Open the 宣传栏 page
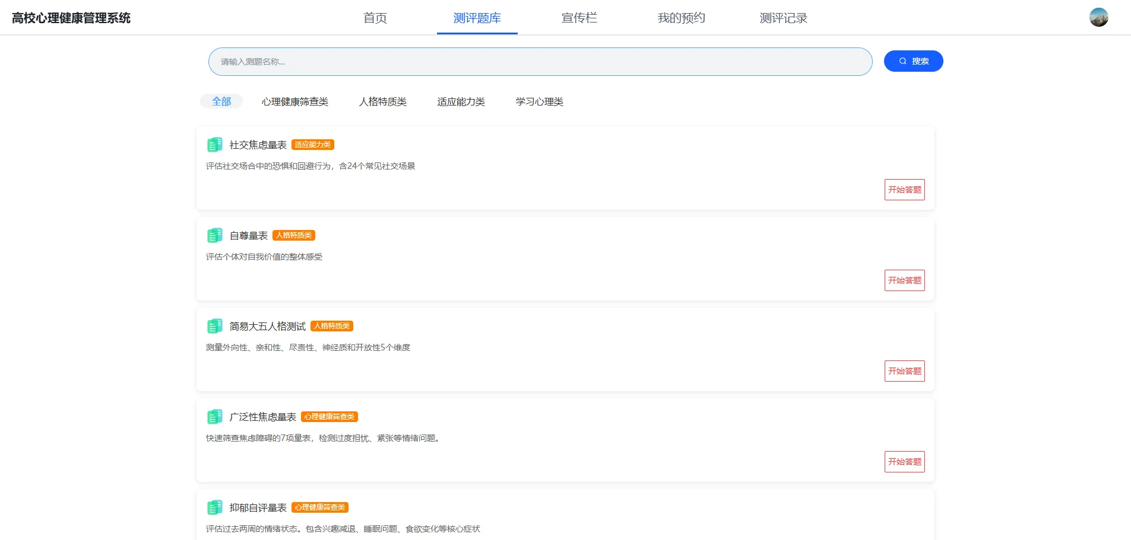Image resolution: width=1131 pixels, height=540 pixels. pos(579,18)
